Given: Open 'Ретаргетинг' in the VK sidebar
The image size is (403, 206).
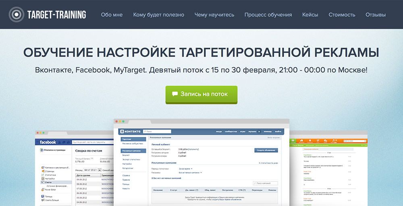Looking at the screenshot, I should tap(128, 168).
